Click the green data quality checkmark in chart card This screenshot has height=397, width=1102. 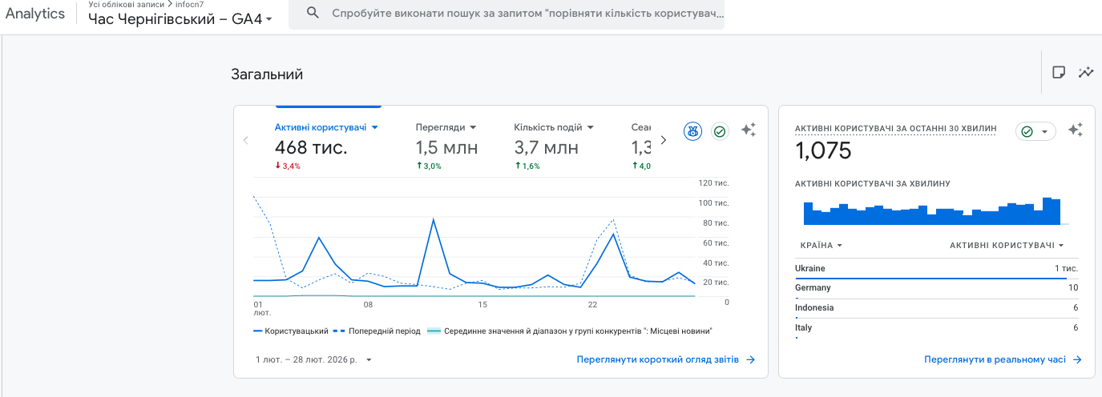720,131
